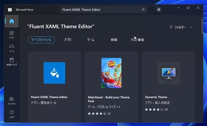Select the 映画 category chip

(114, 40)
